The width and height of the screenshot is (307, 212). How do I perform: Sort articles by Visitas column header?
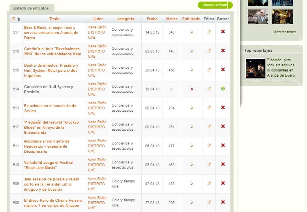pyautogui.click(x=172, y=19)
